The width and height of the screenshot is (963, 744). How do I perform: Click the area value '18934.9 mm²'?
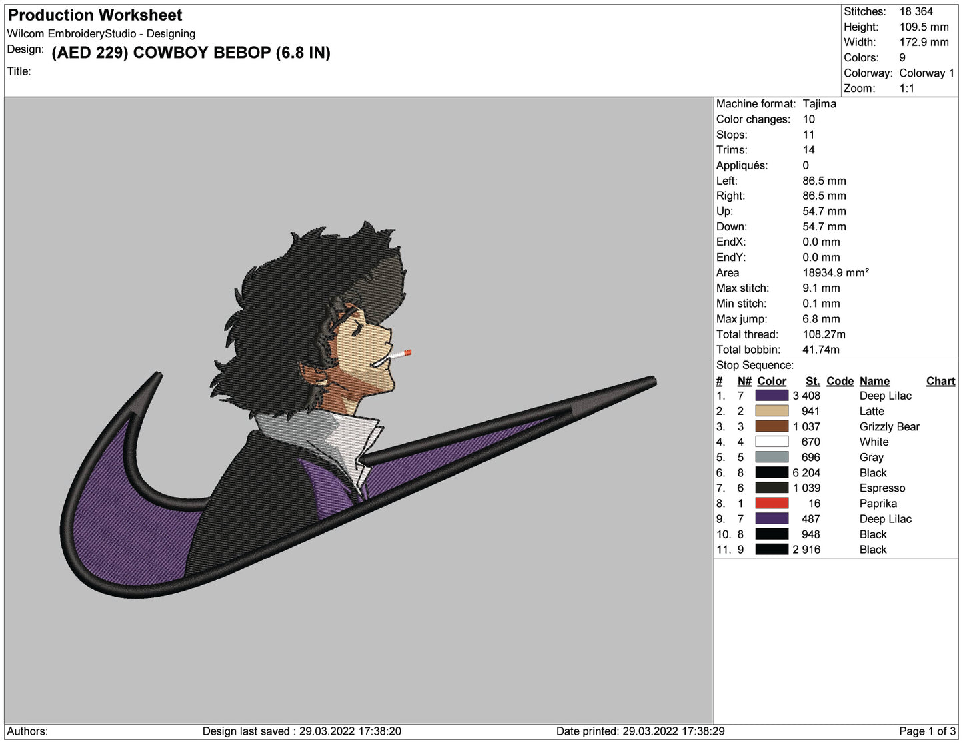coord(836,272)
